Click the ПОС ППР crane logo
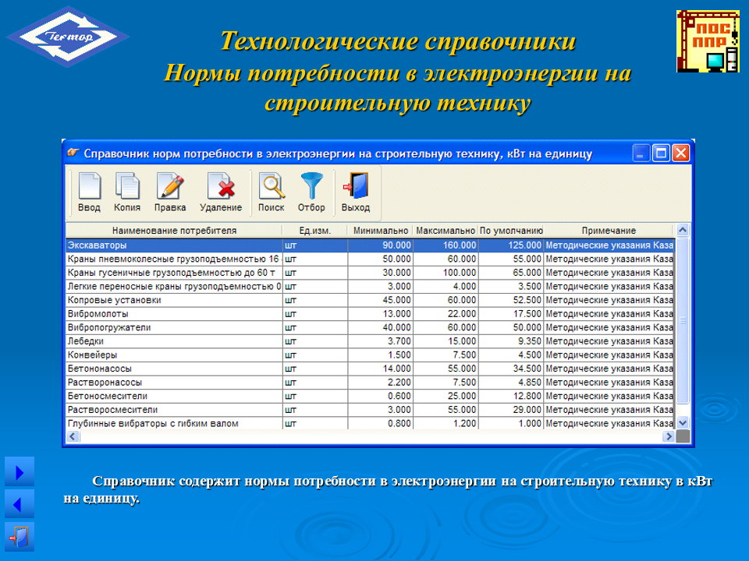This screenshot has height=561, width=749. 708,41
